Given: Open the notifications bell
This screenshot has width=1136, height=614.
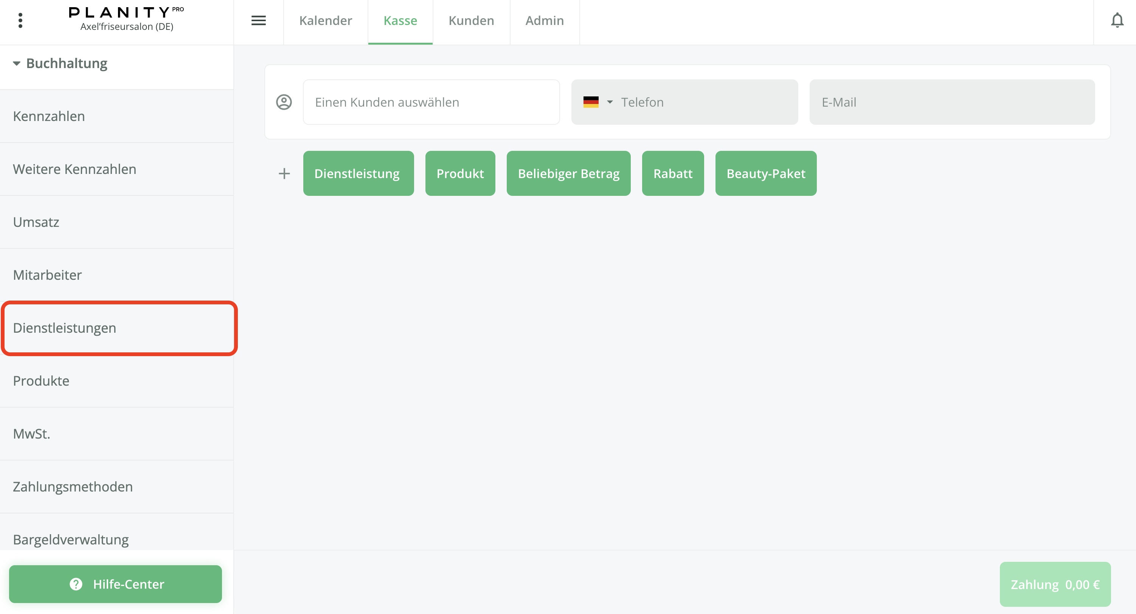Looking at the screenshot, I should 1117,20.
